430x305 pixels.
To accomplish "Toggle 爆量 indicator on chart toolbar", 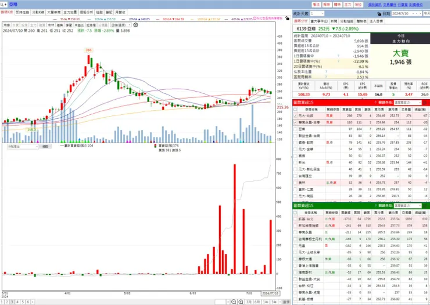I will click(69, 25).
